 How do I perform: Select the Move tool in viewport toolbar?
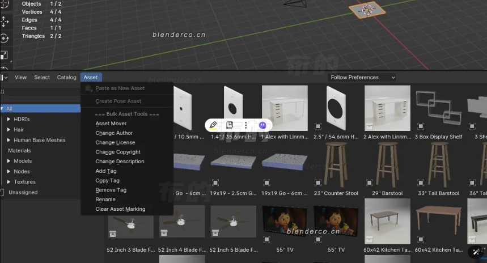pos(5,22)
